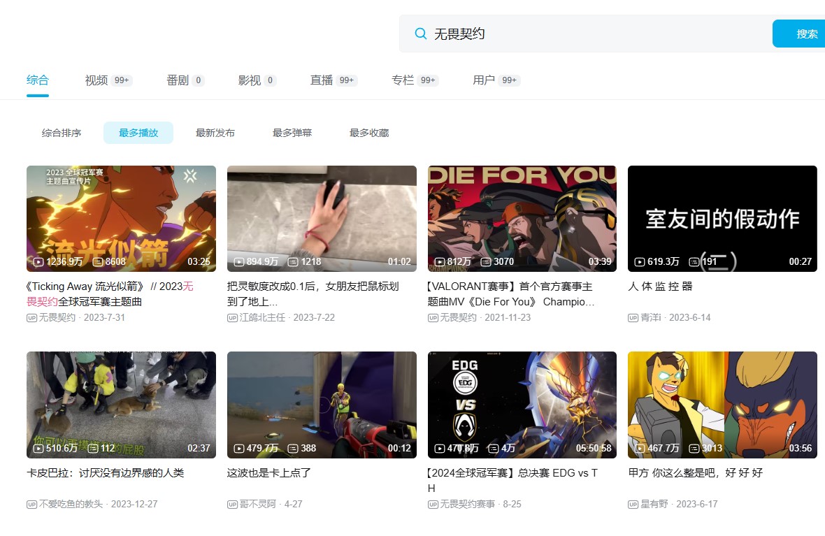Open the 2024全球冠军赛 总决赛 title
The height and width of the screenshot is (536, 825).
tap(512, 480)
